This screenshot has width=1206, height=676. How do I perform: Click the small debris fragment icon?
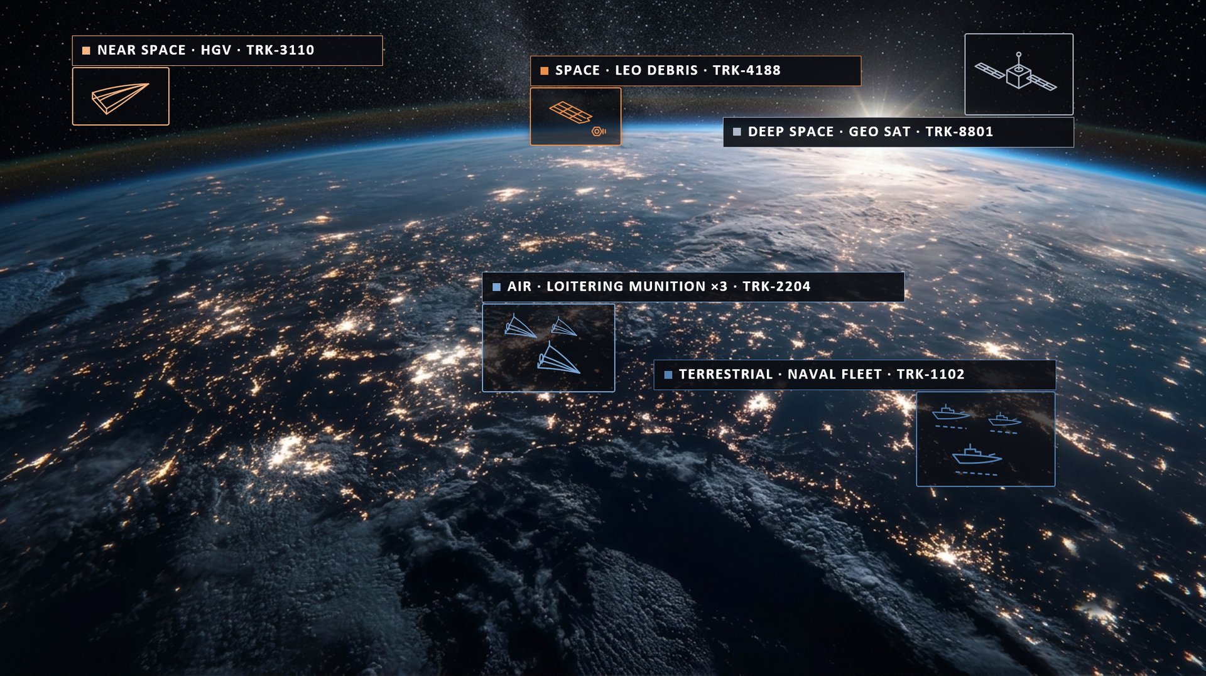599,131
